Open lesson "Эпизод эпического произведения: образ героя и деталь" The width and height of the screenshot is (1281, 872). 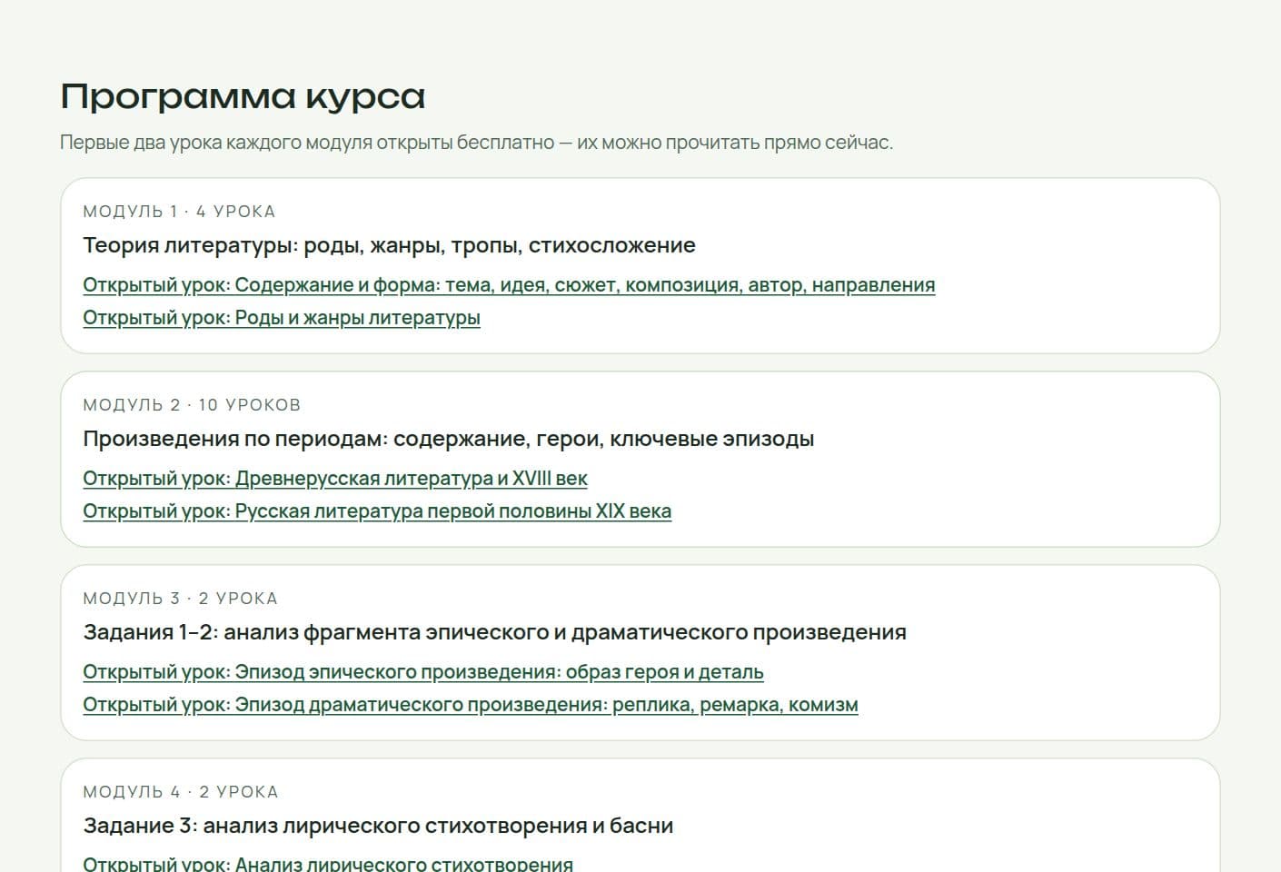click(x=423, y=672)
